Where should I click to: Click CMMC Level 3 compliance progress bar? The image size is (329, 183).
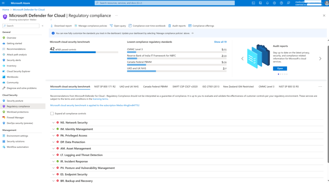(x=177, y=52)
